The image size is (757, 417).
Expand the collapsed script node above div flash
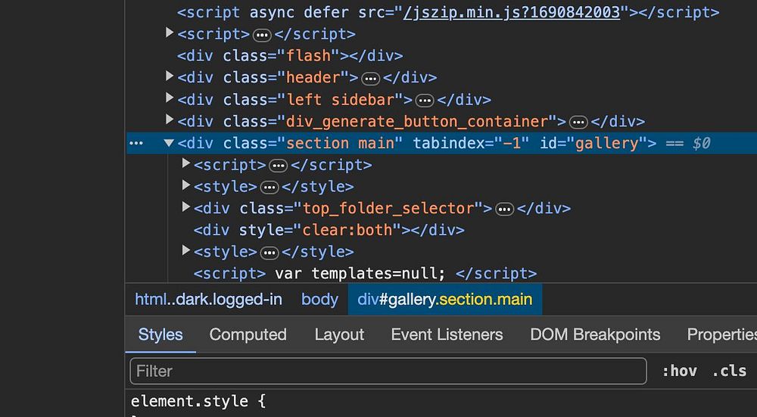pyautogui.click(x=170, y=33)
